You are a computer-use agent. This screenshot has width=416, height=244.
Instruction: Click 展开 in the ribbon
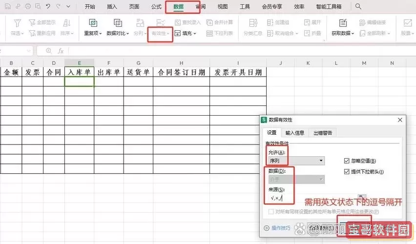[312, 22]
